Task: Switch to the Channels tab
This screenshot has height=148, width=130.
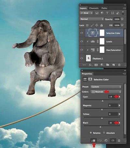Action: 94,8
